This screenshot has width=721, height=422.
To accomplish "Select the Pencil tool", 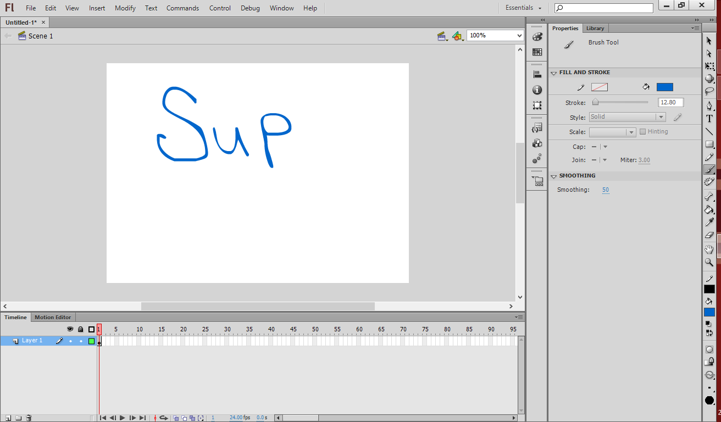I will [x=709, y=157].
